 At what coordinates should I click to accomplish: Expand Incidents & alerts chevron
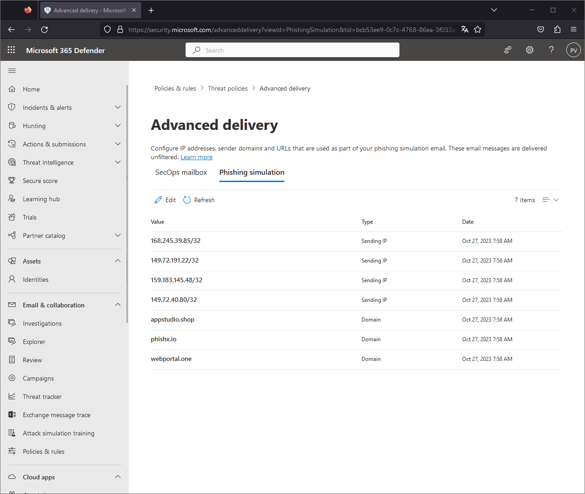118,107
